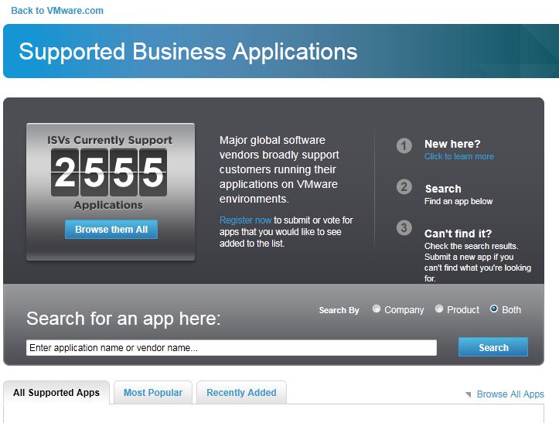
Task: Open the Back to VMware.com link
Action: 57,11
